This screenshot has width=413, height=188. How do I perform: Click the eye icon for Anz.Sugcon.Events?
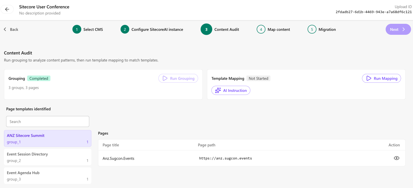(396, 158)
